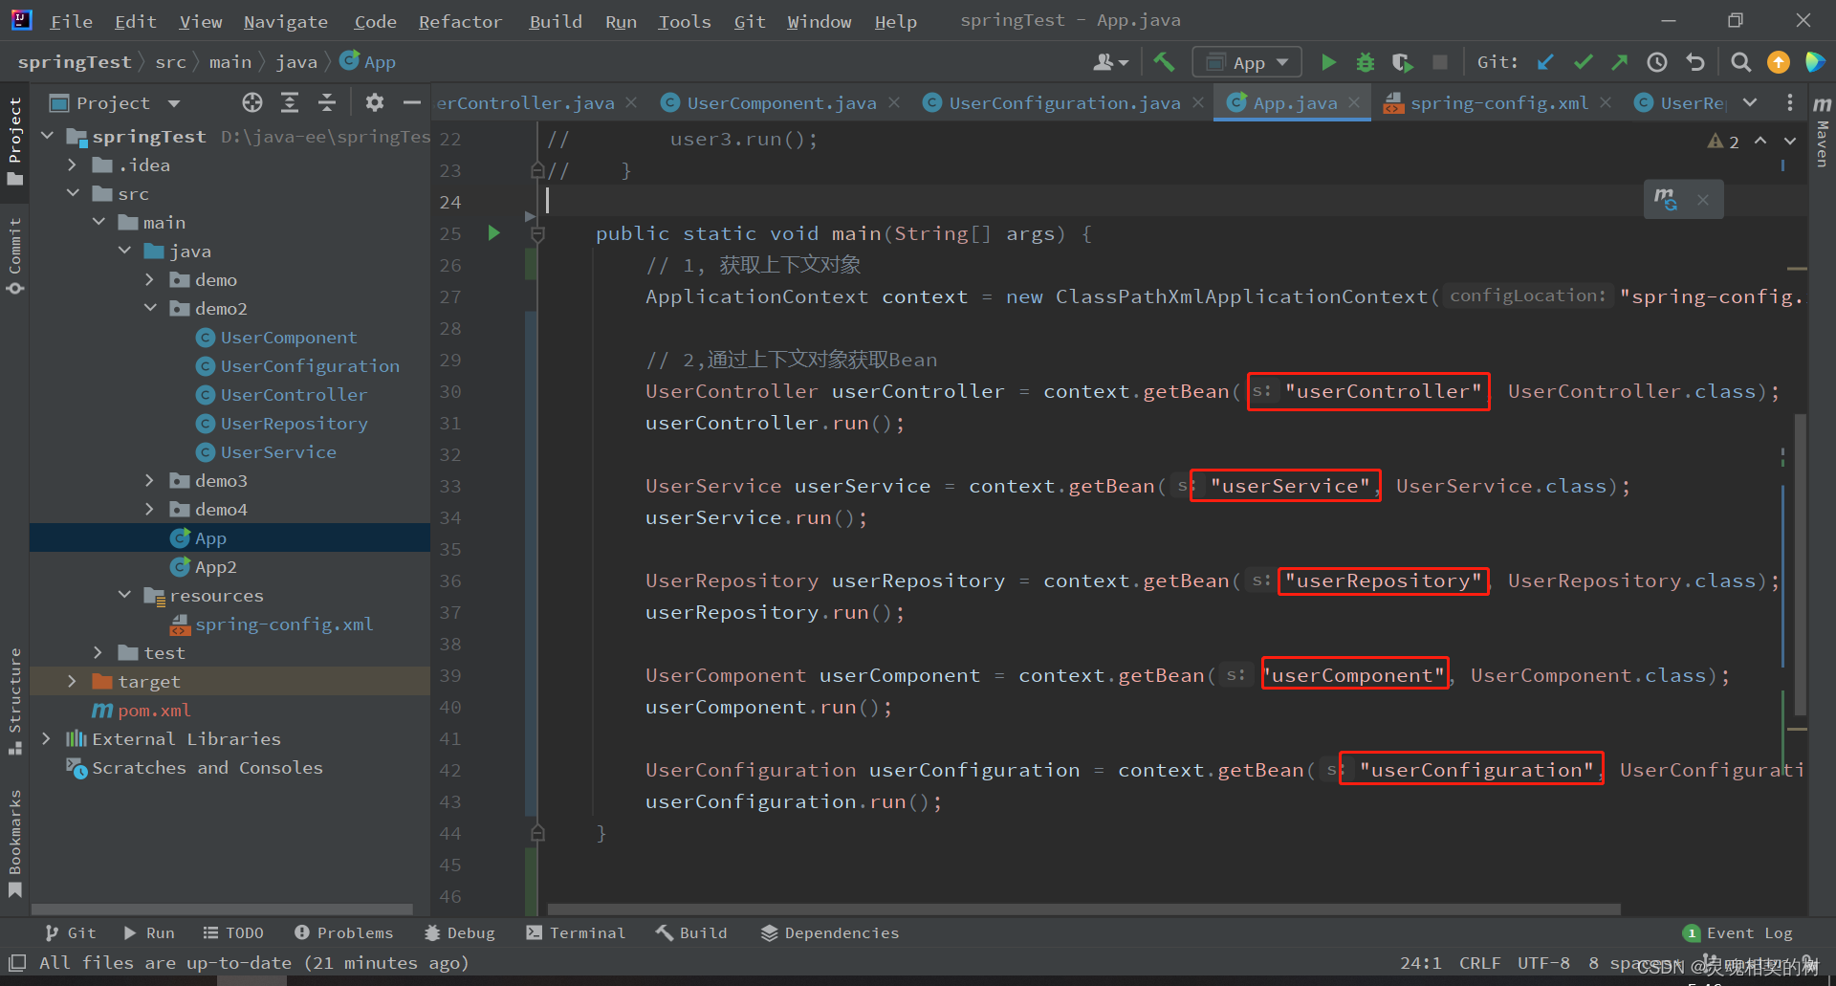The image size is (1836, 986).
Task: Fold the main method in gutter
Action: click(537, 234)
